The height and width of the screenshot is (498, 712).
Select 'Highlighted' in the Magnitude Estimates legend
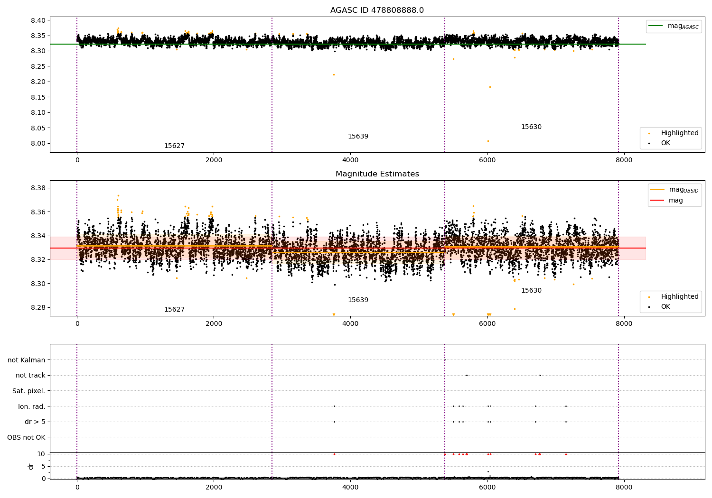coord(674,297)
